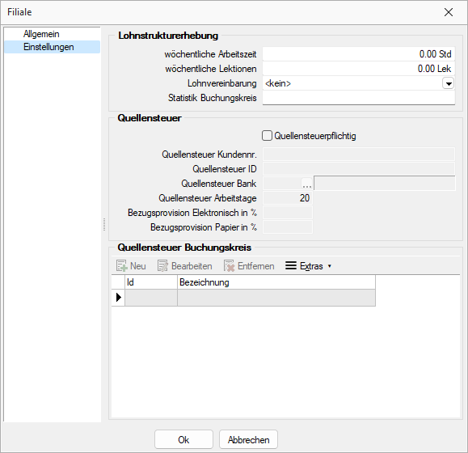Confirm with the Ok button
The width and height of the screenshot is (468, 453).
click(x=183, y=439)
